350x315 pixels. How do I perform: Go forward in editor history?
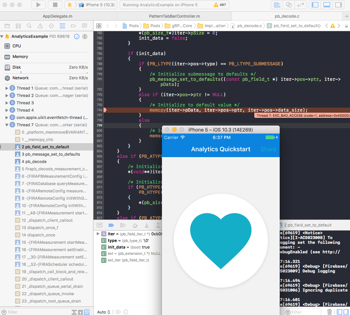click(116, 26)
